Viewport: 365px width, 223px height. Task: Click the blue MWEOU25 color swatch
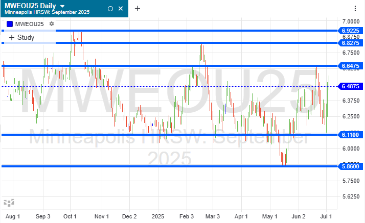pos(10,24)
